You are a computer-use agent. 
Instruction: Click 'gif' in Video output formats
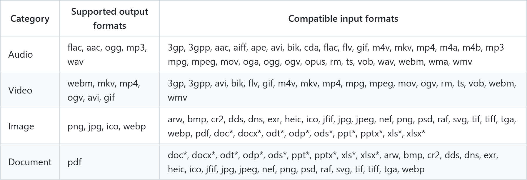[x=109, y=97]
